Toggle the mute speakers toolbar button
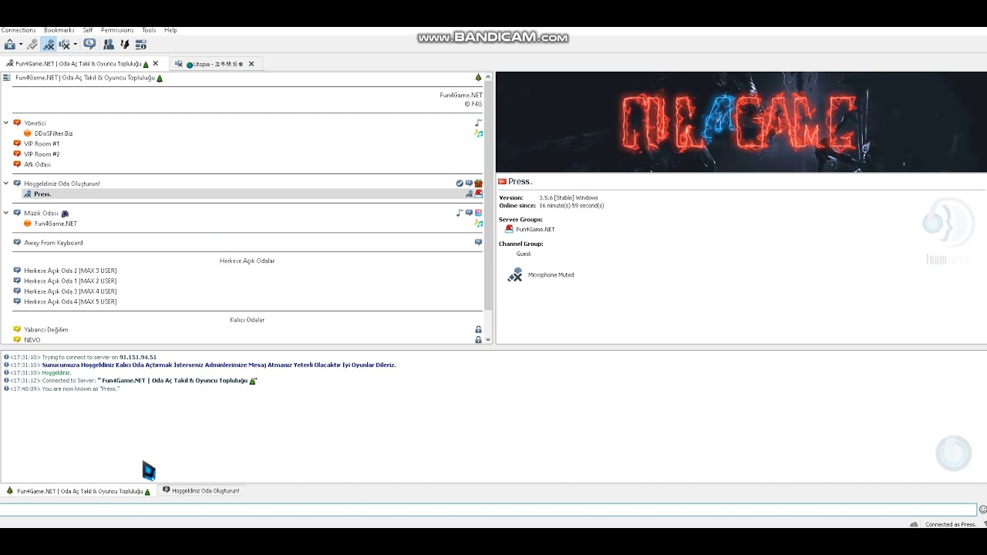This screenshot has height=555, width=987. 64,45
